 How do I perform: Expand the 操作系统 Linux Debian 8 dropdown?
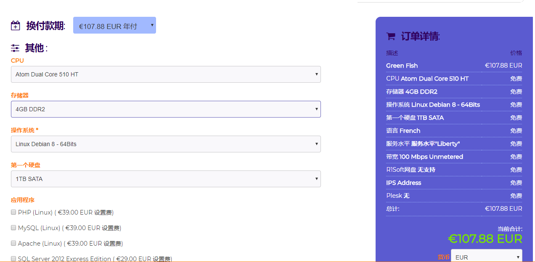[x=166, y=144]
